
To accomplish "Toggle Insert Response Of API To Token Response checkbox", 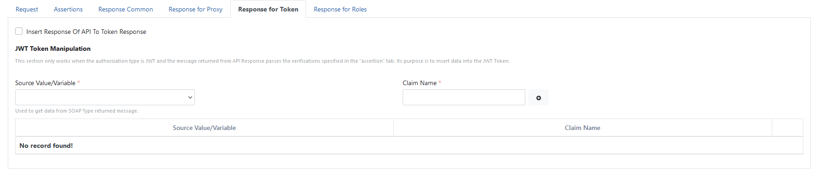I will pyautogui.click(x=19, y=31).
